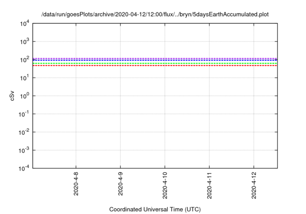The width and height of the screenshot is (306, 214).
Task: Click the 10^-2 y-axis tick label
Action: point(24,132)
